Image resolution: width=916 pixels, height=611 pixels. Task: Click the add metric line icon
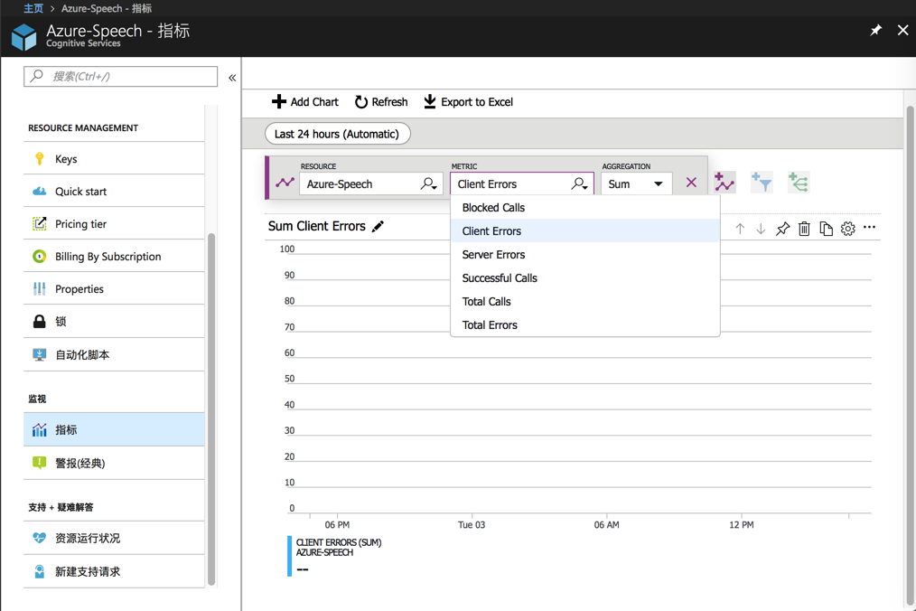click(x=724, y=183)
